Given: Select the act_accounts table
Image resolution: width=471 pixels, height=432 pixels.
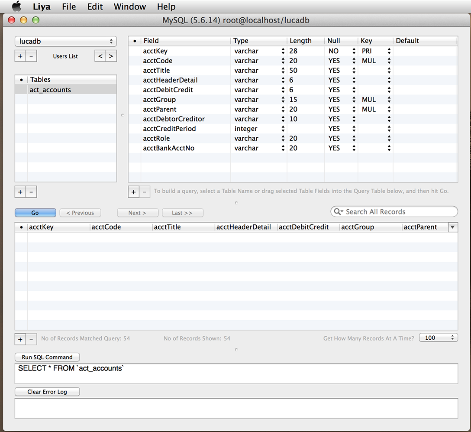Looking at the screenshot, I should 50,90.
